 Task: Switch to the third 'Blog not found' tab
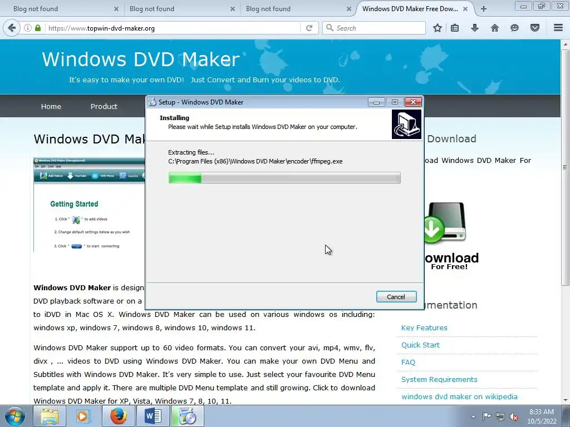pos(297,9)
